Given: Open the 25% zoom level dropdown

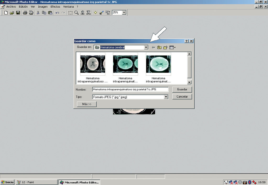Looking at the screenshot, I should coord(124,13).
